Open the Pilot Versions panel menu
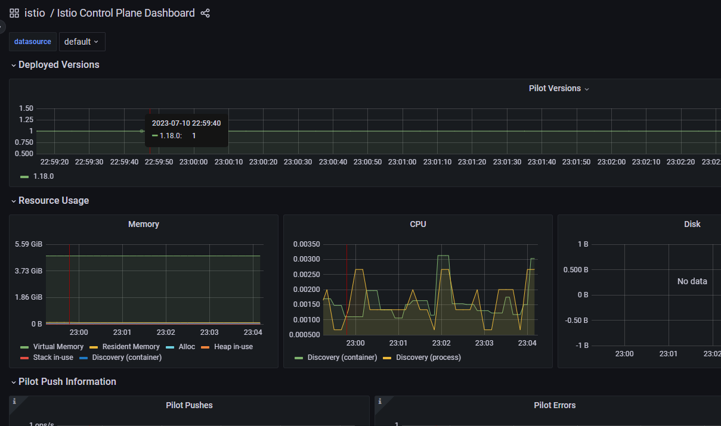This screenshot has width=721, height=426. click(x=559, y=88)
